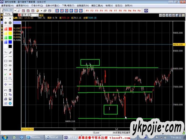Open the period value combo box showing 5
This screenshot has height=140, width=186.
click(x=35, y=15)
